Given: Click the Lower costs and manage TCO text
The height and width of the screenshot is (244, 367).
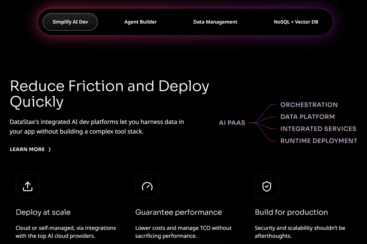Looking at the screenshot, I should (183, 232).
